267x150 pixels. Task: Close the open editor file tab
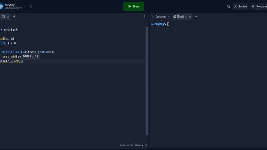[x=8, y=17]
